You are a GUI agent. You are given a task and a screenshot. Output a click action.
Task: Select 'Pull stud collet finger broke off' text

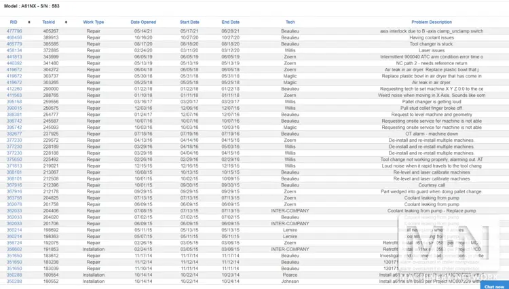point(432,108)
